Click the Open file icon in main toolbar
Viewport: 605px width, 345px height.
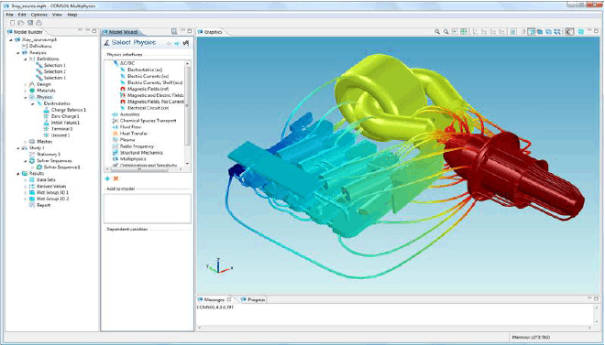pyautogui.click(x=21, y=23)
